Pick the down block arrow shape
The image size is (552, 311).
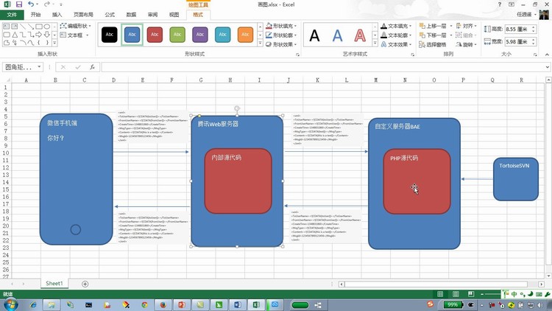coord(47,35)
